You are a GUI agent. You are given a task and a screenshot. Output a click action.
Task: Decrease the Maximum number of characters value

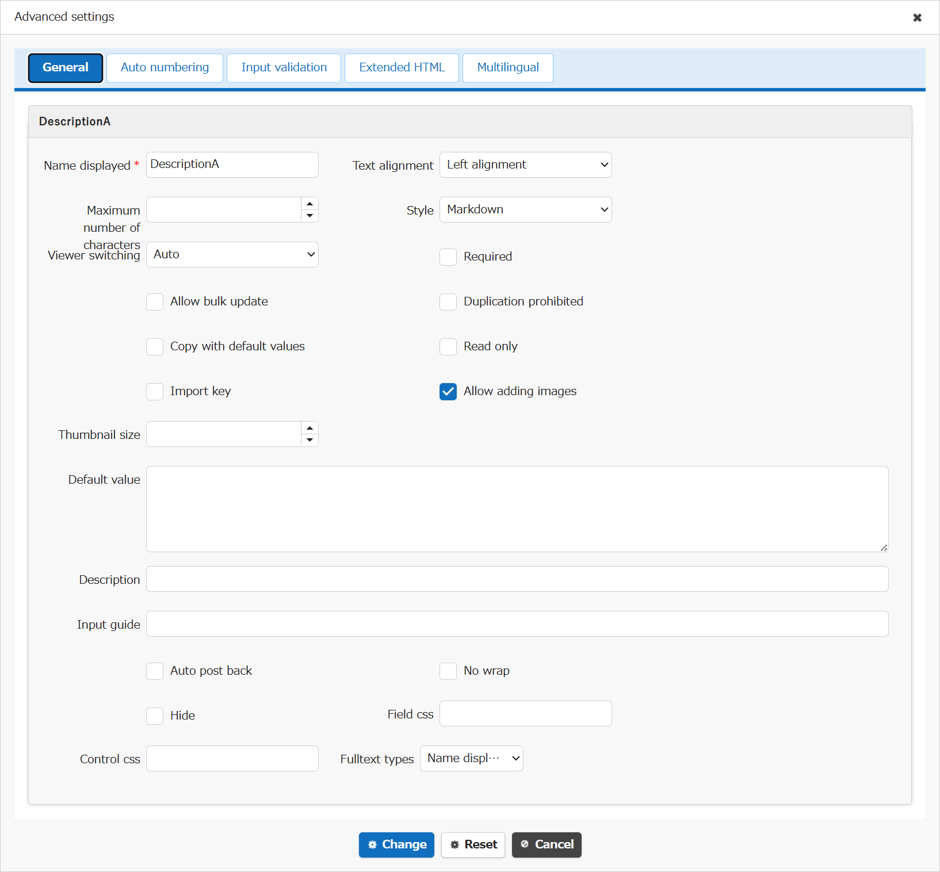(x=309, y=216)
